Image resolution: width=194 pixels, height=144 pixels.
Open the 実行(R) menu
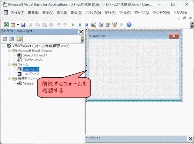coord(110,13)
